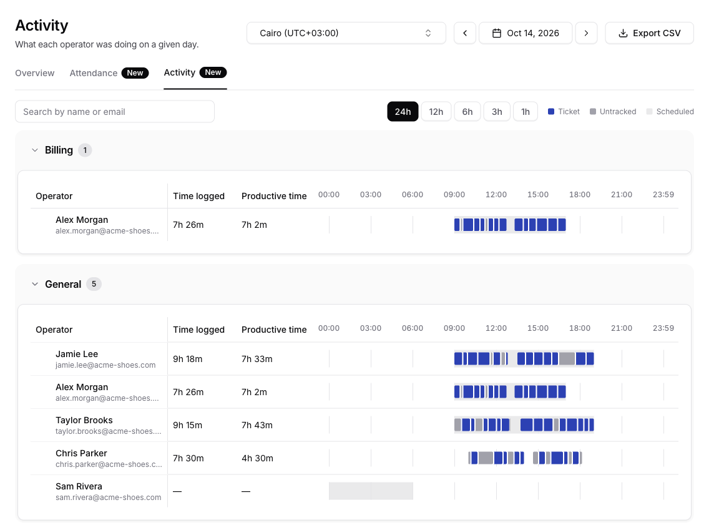Collapse the Billing group
Image resolution: width=724 pixels, height=525 pixels.
coord(34,150)
